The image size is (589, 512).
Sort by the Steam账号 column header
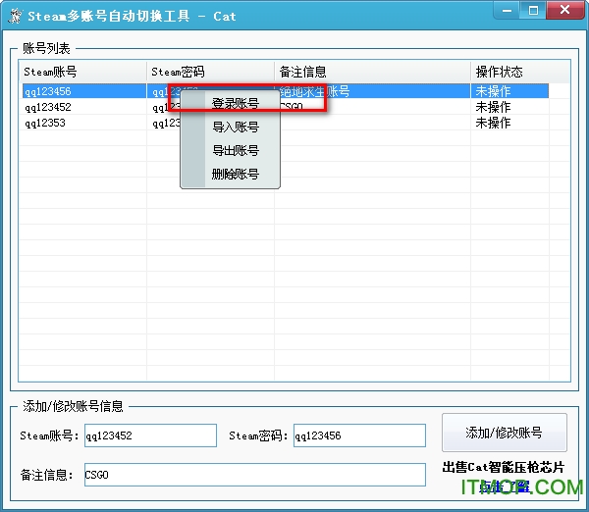coord(82,72)
